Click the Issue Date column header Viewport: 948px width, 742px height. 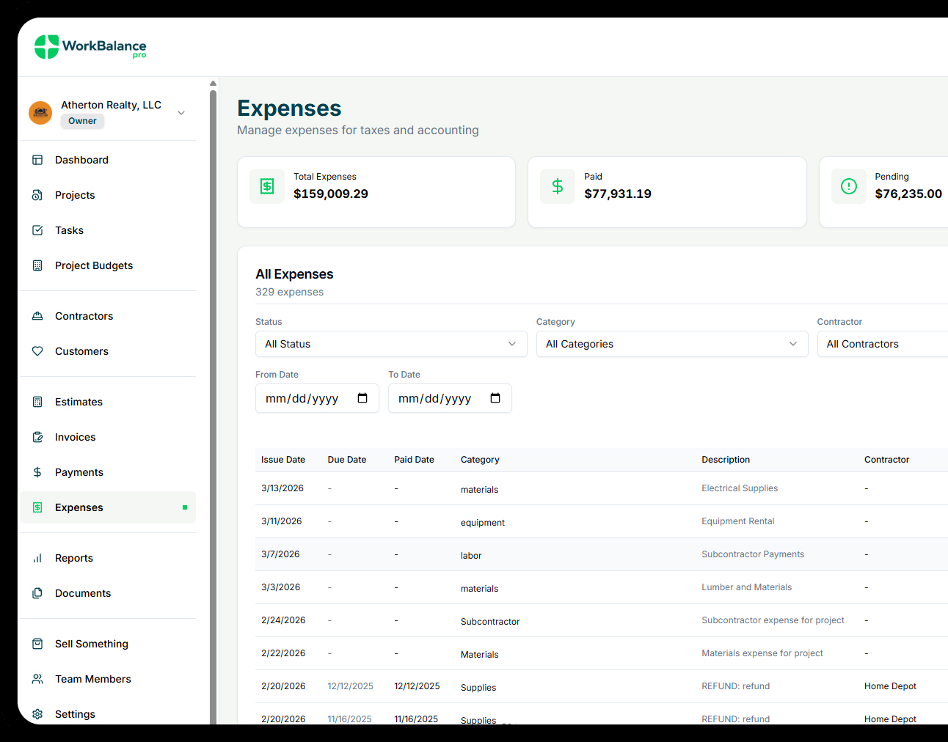pos(283,460)
